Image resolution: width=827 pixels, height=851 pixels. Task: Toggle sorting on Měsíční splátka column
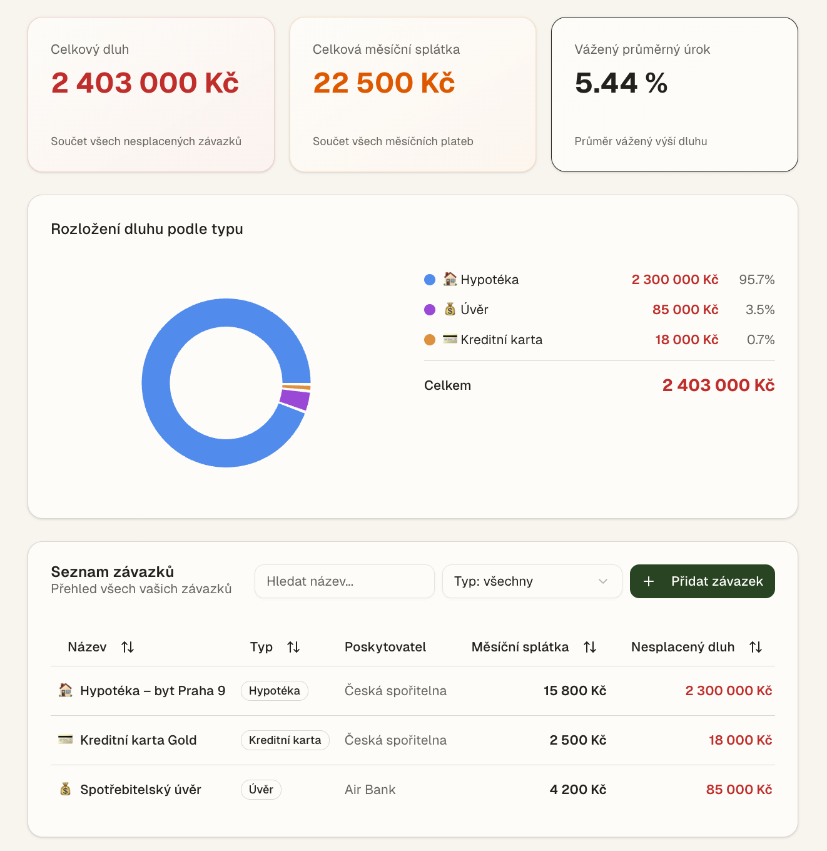click(591, 647)
